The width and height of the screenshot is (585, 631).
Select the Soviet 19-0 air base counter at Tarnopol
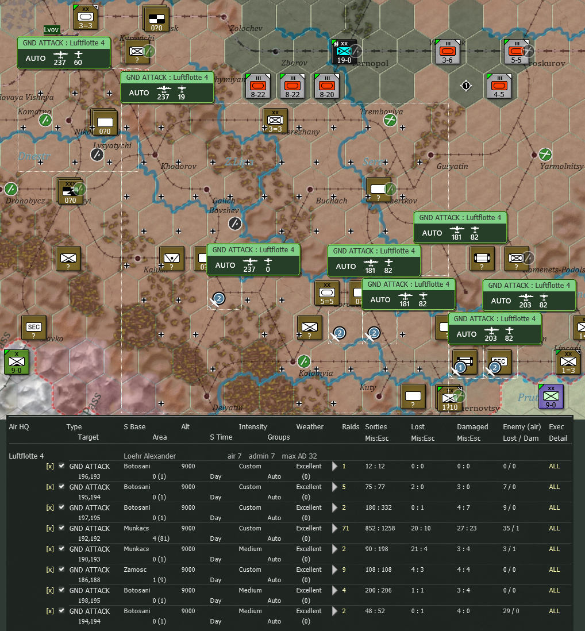pos(343,52)
